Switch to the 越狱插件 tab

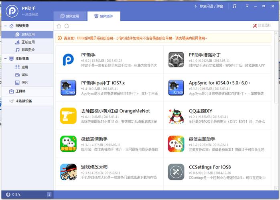point(104,16)
